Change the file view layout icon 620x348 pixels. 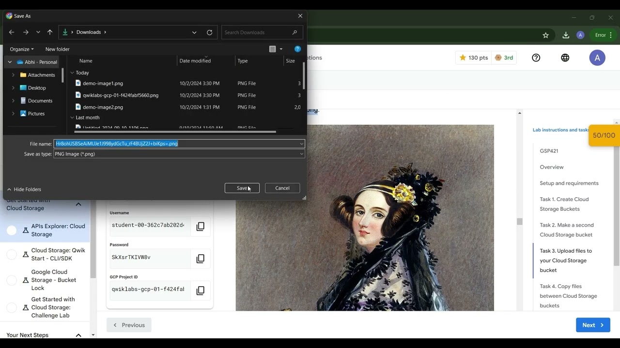[x=272, y=49]
